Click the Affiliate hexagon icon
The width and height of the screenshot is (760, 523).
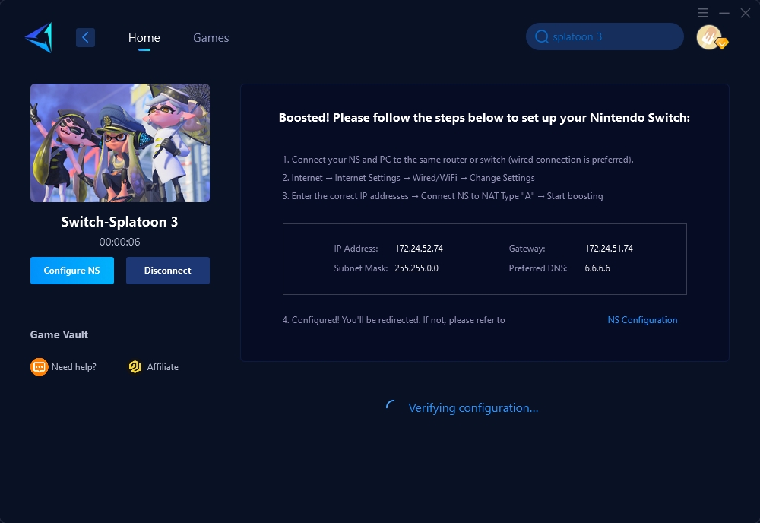135,367
